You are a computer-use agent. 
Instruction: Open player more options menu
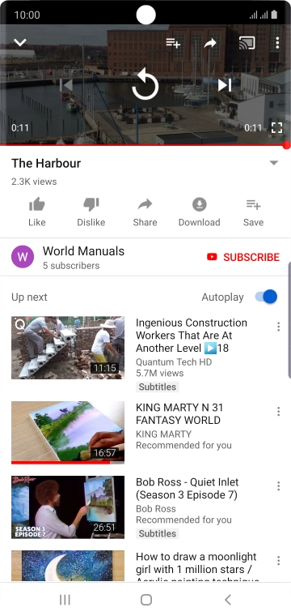click(277, 43)
